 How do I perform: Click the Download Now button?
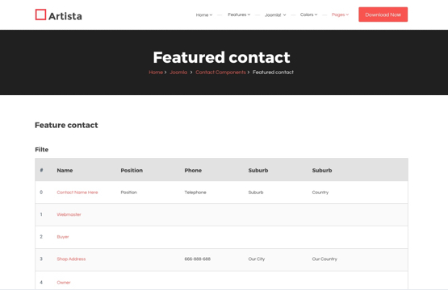383,14
